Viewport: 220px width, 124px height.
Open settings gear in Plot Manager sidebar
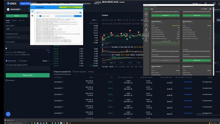[32, 16]
